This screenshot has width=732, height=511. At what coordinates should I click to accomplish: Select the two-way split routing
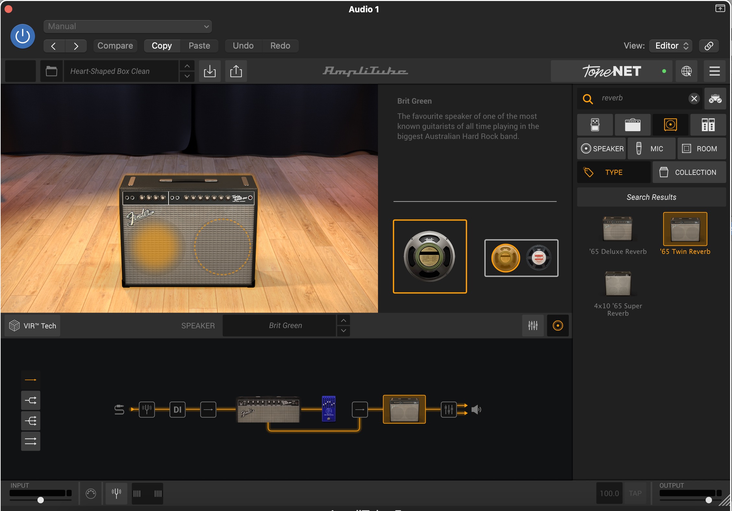(31, 400)
